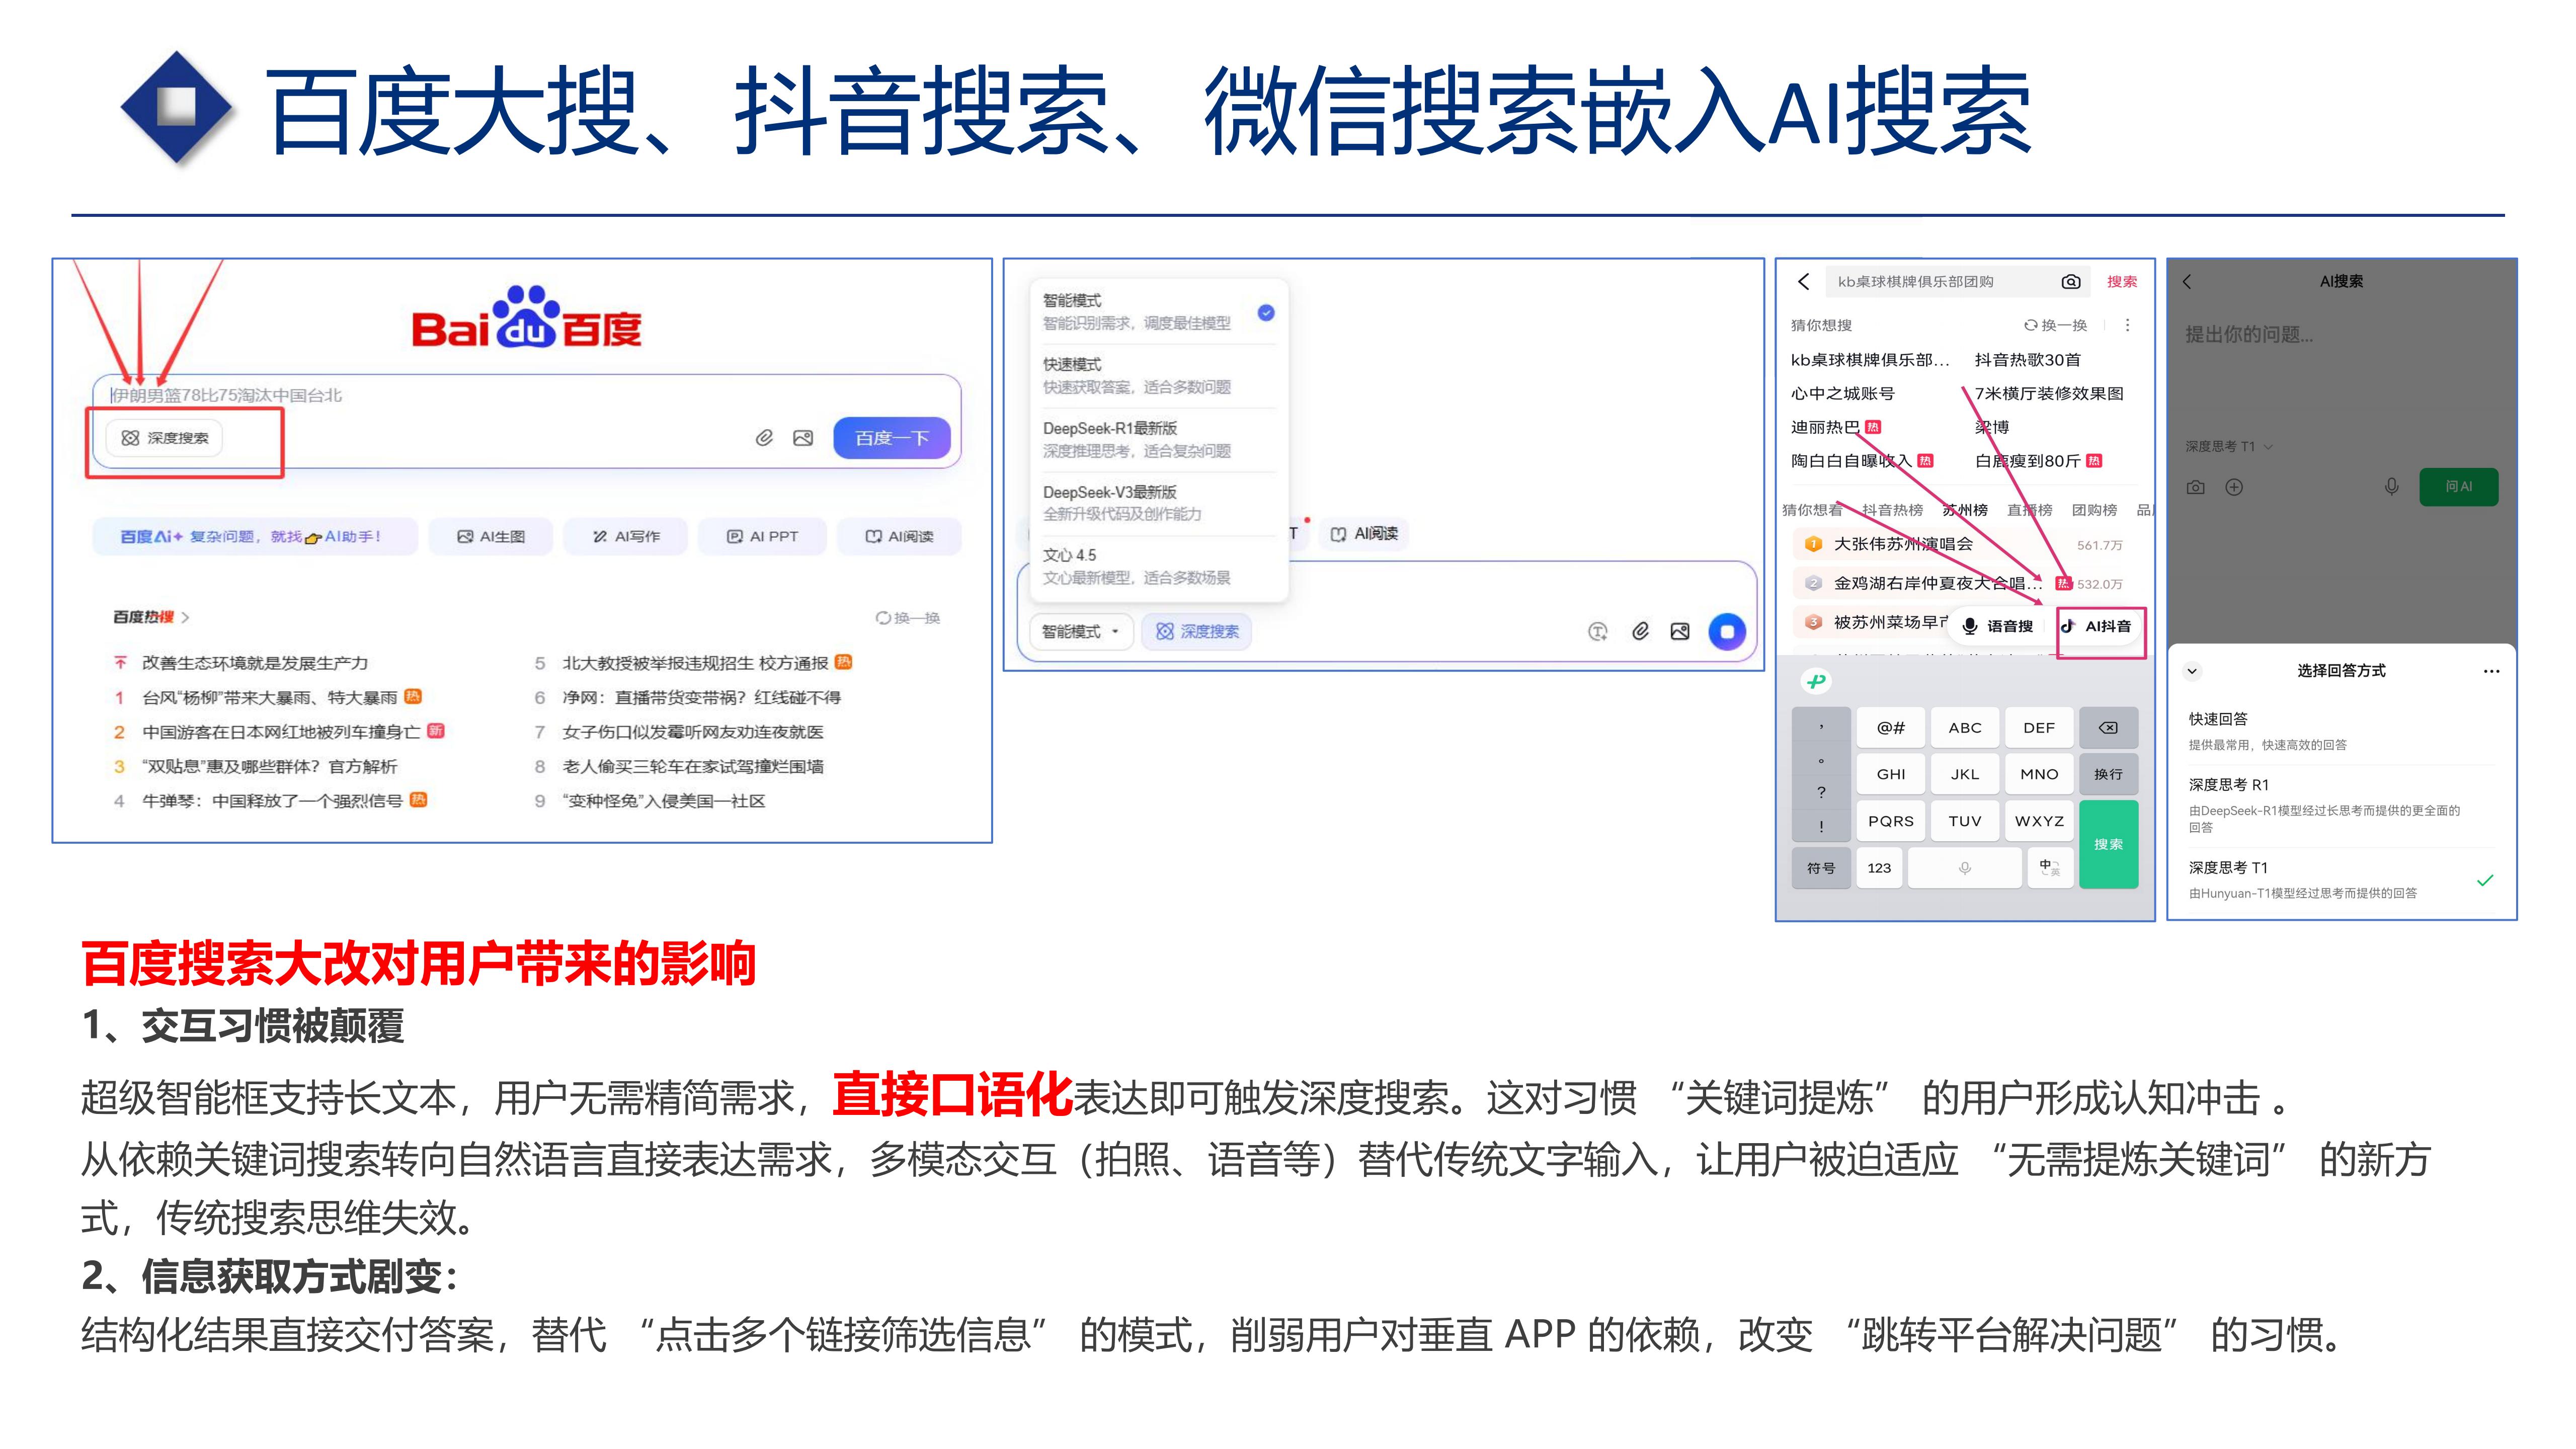
Task: Click the image upload icon beside 百度一下
Action: pyautogui.click(x=803, y=438)
